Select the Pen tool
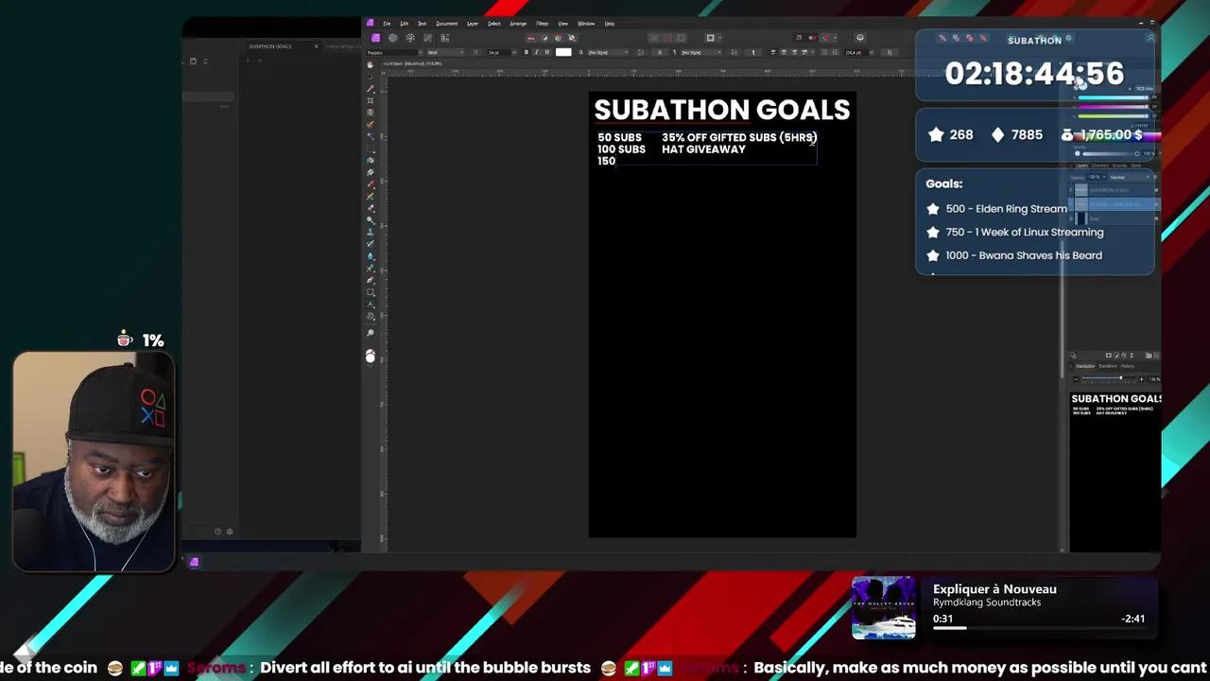 370,280
